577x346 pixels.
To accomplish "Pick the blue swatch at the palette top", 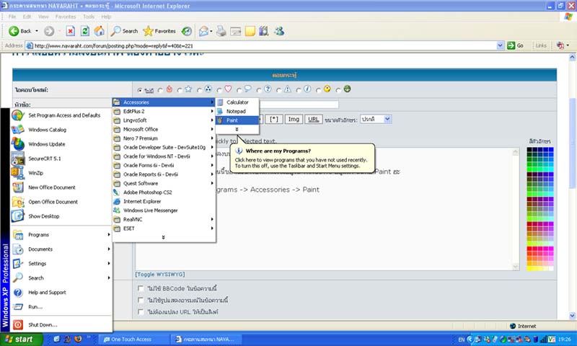I will (551, 150).
